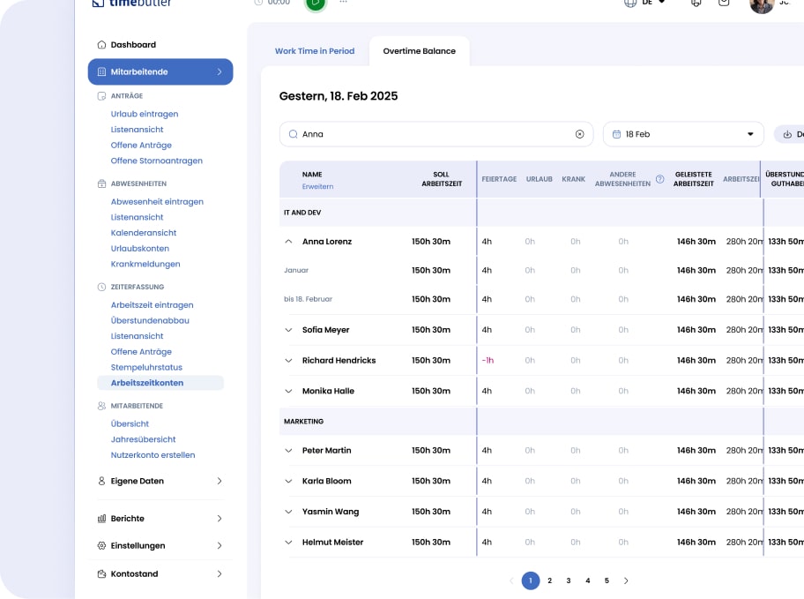Go to page 2
Screen dimensions: 804x599
[550, 580]
